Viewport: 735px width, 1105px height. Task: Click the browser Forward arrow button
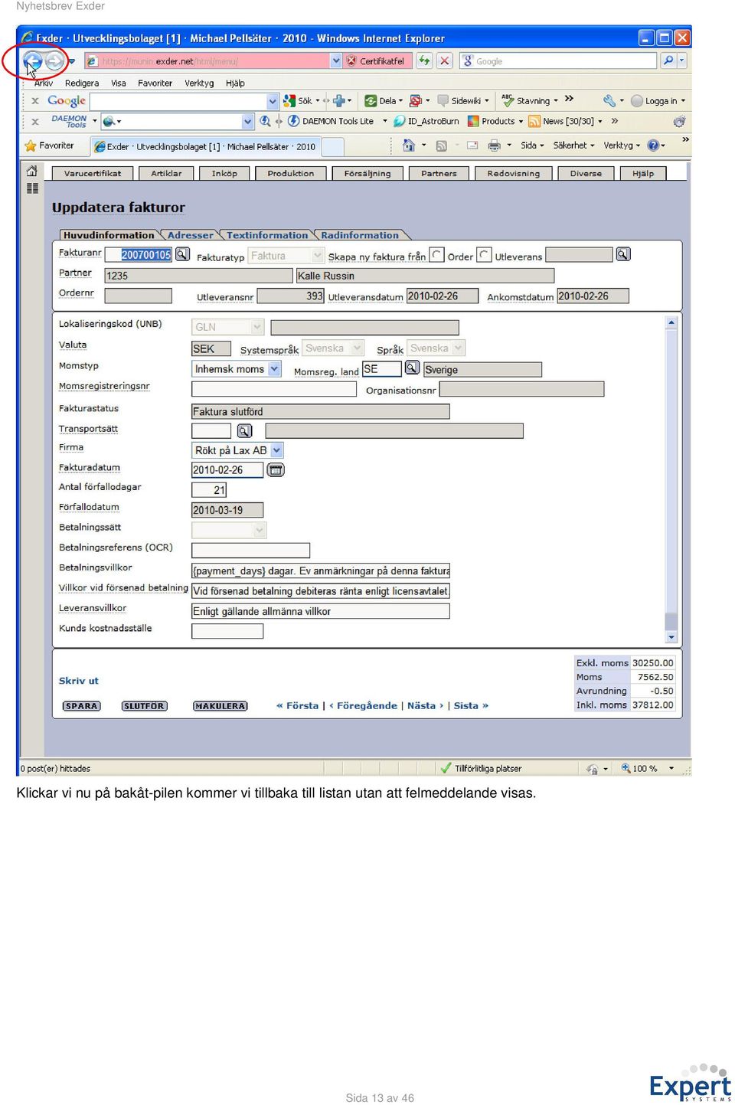[54, 60]
